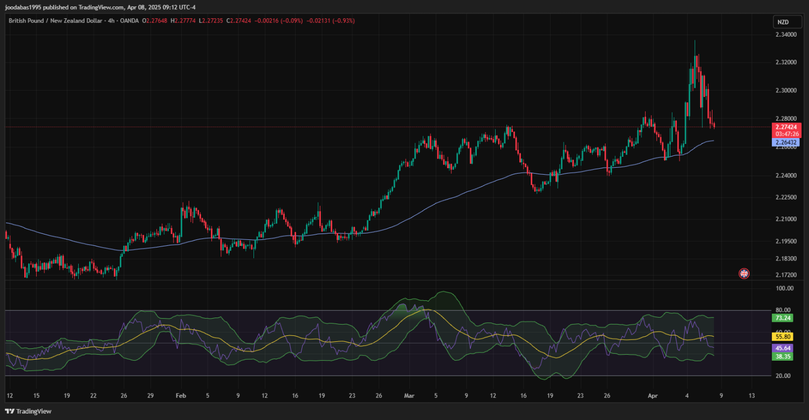Click the purple 45.64 RSI value label
This screenshot has height=420, width=809.
pyautogui.click(x=783, y=348)
